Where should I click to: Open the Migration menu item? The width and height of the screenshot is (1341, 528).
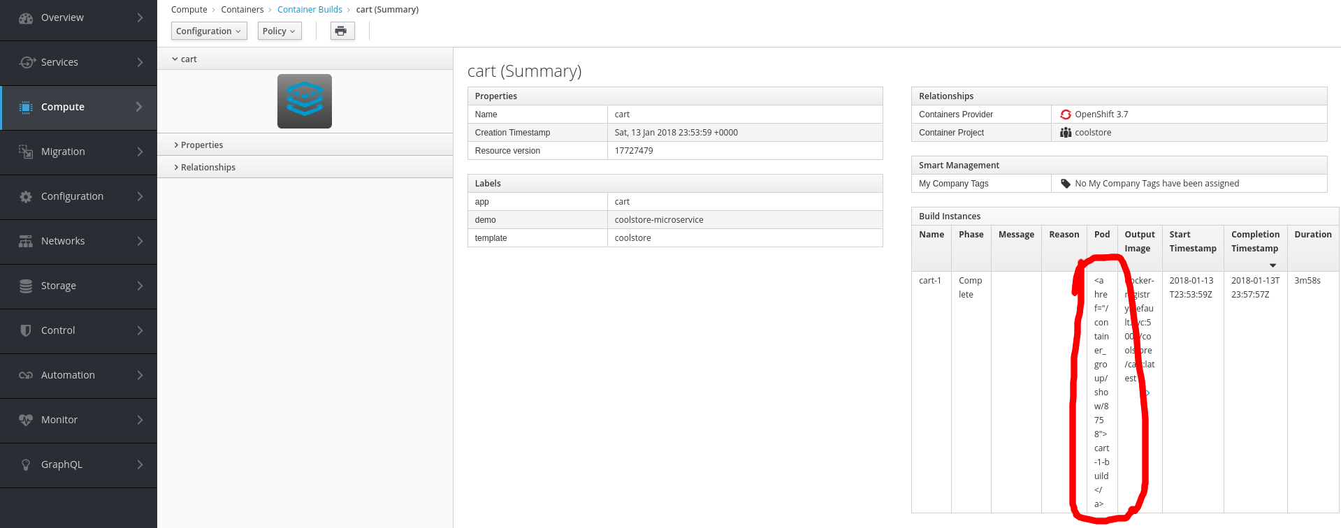point(78,152)
